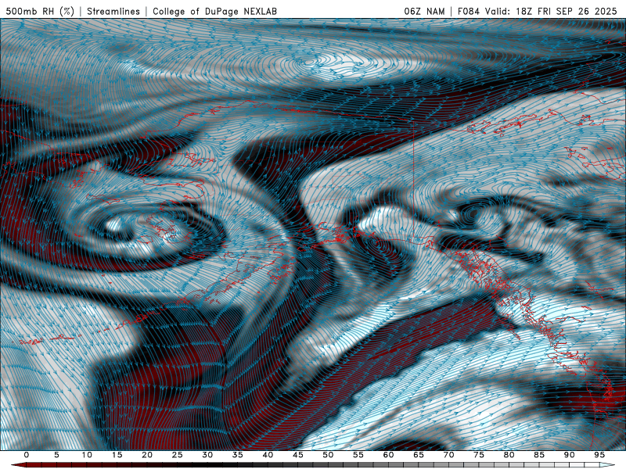Select the '35' color scale label
The height and width of the screenshot is (469, 626).
238,455
